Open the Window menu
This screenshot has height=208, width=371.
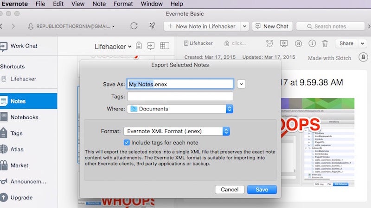(x=152, y=4)
